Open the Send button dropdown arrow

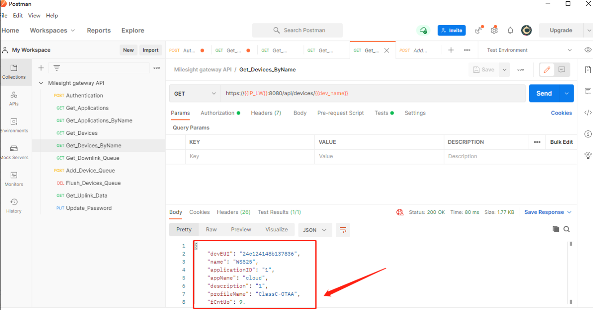point(567,93)
